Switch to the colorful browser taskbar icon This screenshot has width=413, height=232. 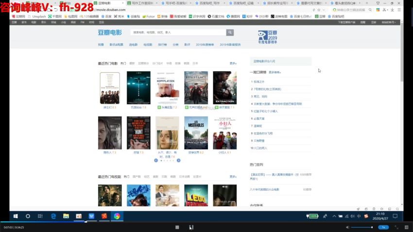pyautogui.click(x=117, y=216)
